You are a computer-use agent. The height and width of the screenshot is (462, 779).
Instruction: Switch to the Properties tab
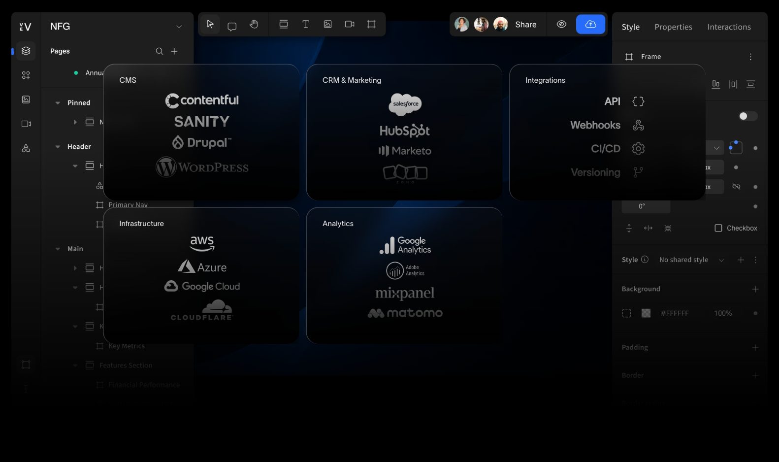673,27
